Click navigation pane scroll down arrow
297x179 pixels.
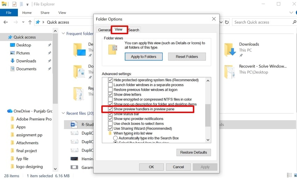pos(55,169)
